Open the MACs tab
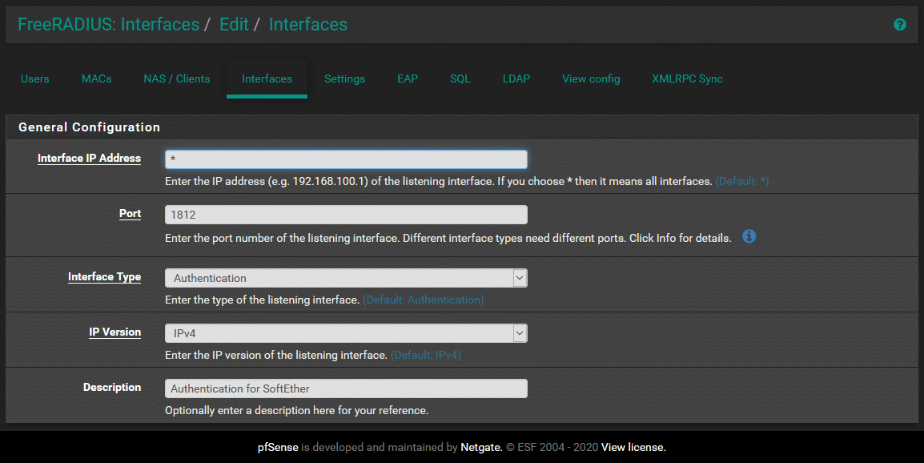924x463 pixels. 97,79
